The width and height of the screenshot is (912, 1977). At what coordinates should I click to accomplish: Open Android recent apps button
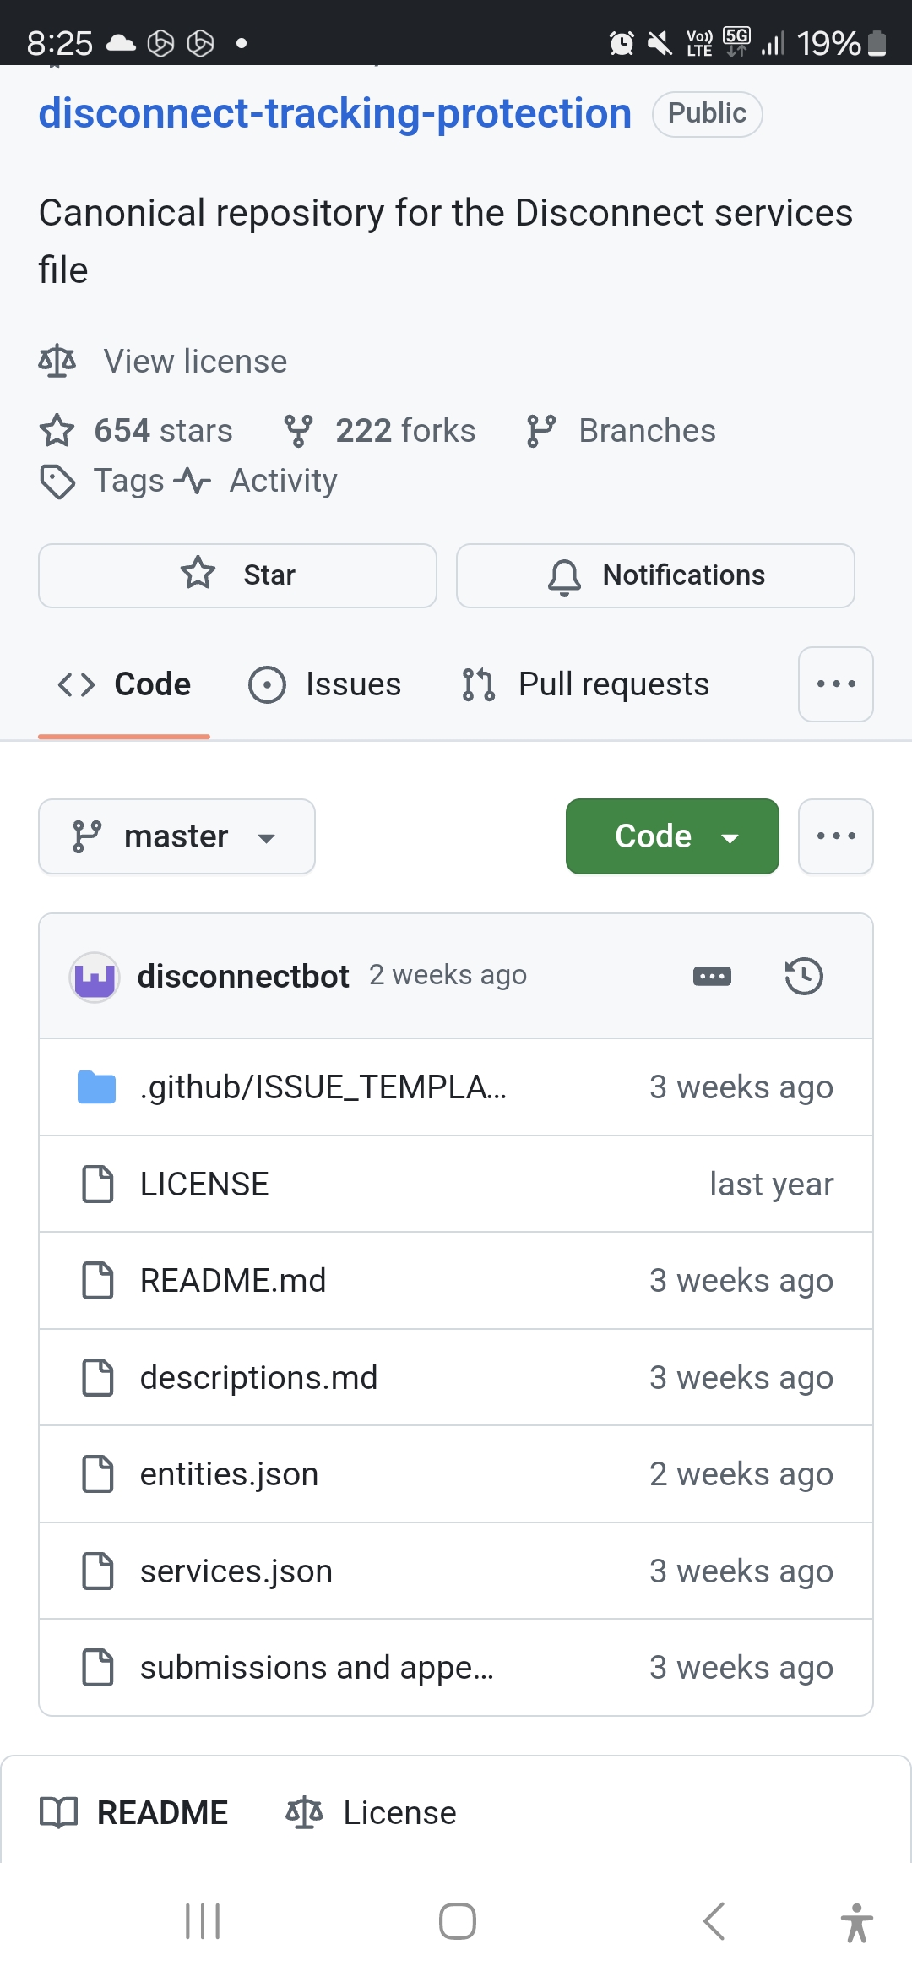[203, 1921]
